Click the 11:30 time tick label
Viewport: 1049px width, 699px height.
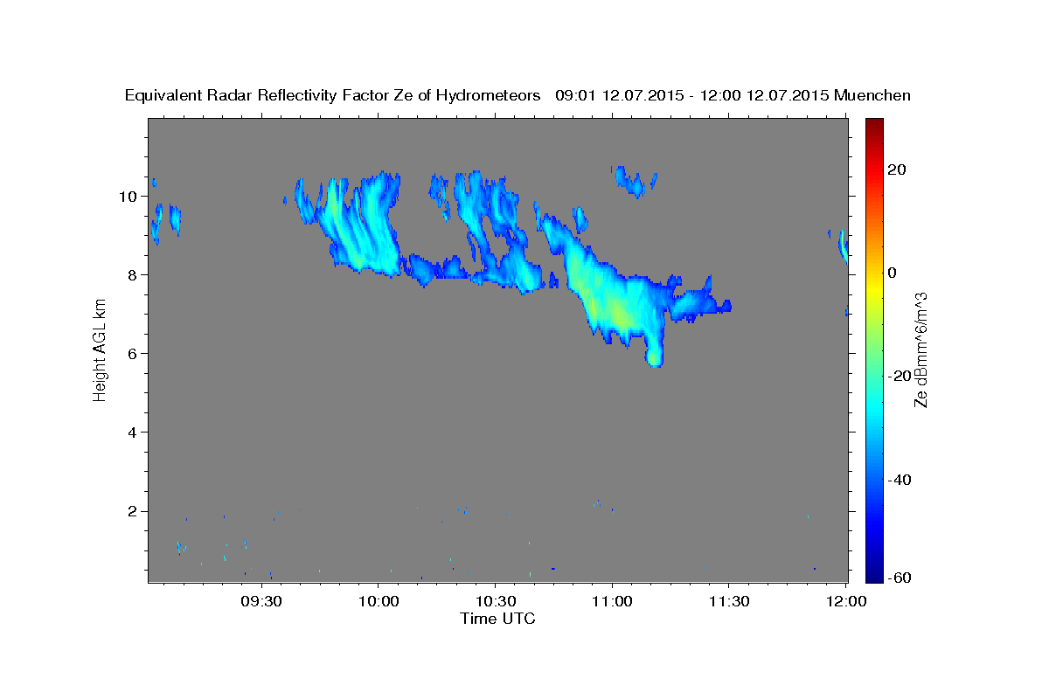coord(728,601)
